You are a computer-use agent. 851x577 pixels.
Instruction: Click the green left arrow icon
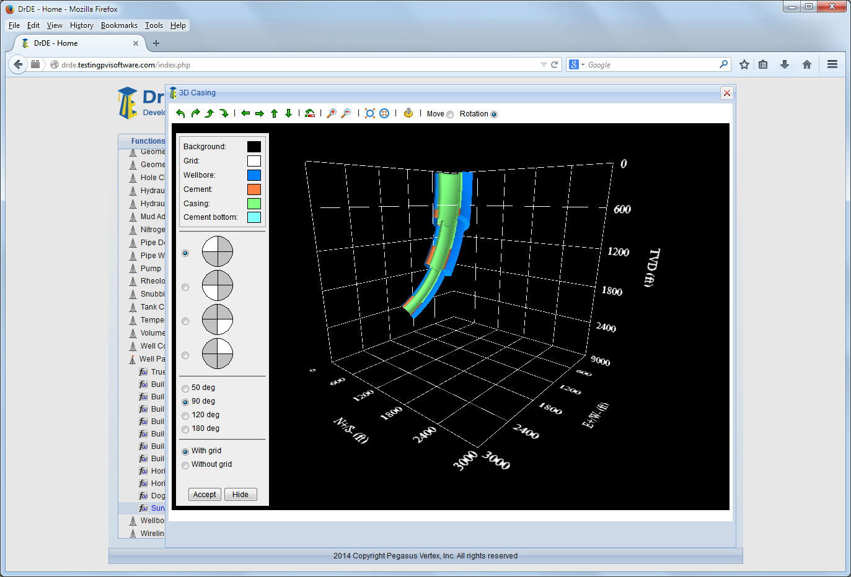(245, 113)
